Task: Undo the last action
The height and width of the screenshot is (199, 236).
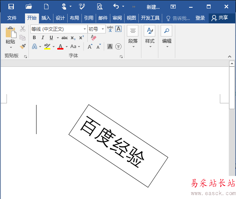Action: point(116,7)
